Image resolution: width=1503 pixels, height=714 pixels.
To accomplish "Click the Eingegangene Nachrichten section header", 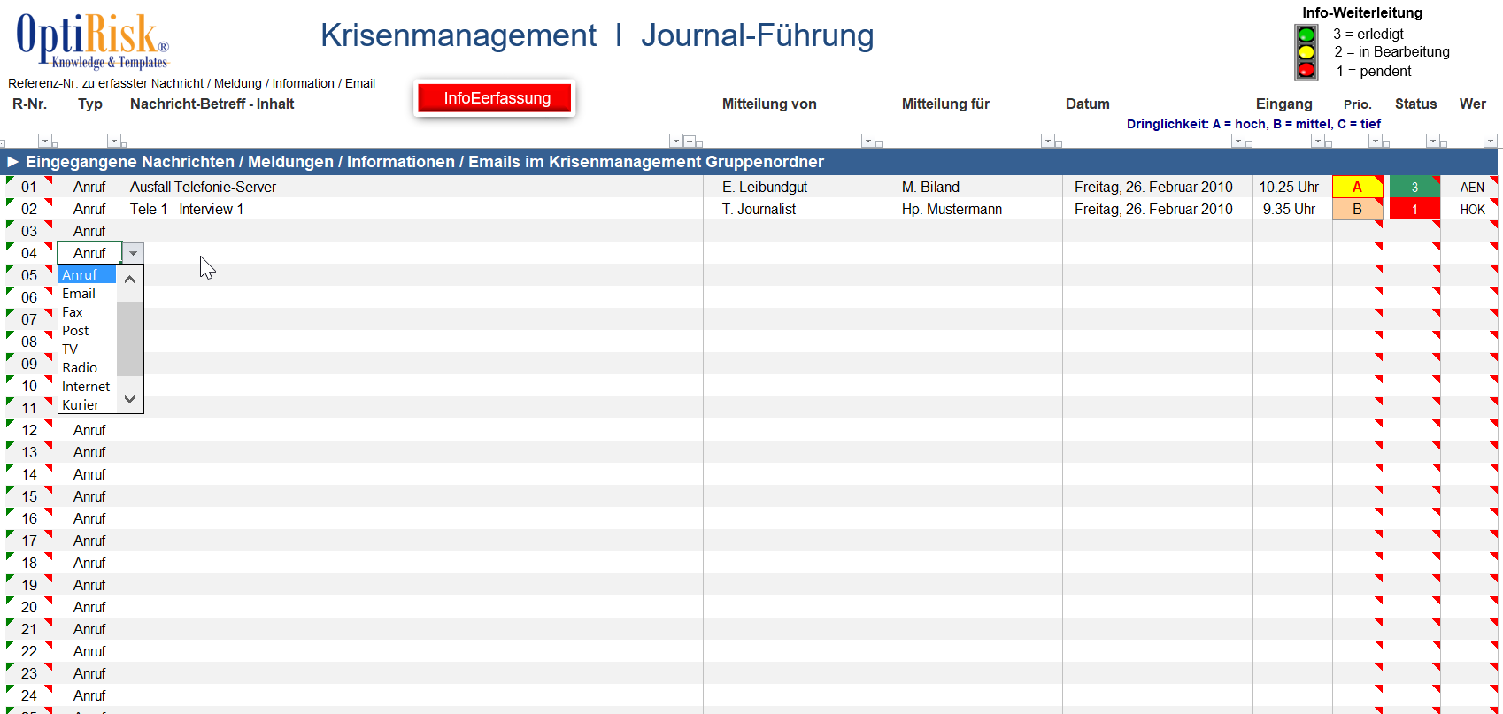I will (x=425, y=162).
